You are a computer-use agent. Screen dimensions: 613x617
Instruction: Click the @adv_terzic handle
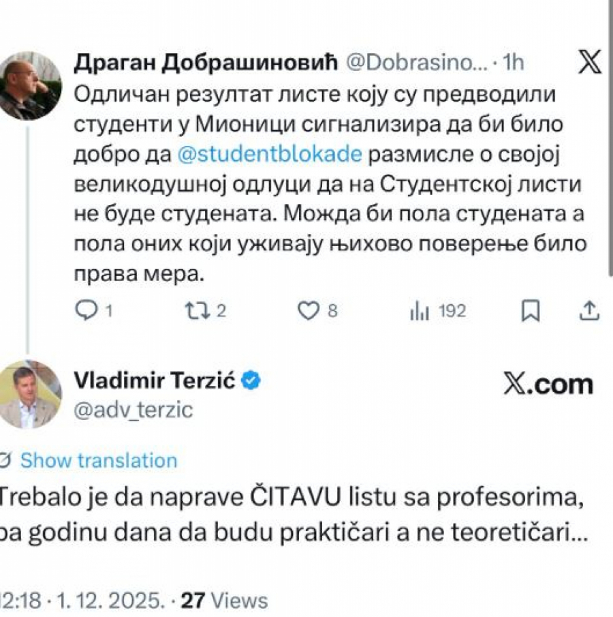133,410
